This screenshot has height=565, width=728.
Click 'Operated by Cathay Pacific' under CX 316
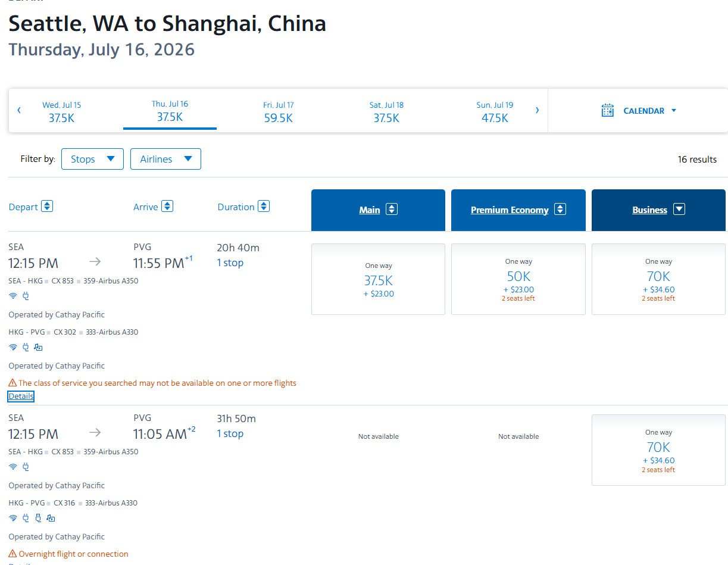click(x=57, y=536)
